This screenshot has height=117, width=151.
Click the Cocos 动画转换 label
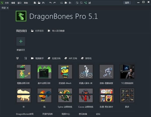click(86, 107)
